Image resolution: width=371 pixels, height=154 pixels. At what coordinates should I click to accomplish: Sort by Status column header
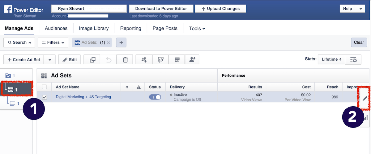point(155,87)
